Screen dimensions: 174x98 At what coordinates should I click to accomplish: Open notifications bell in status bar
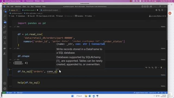(162, 93)
